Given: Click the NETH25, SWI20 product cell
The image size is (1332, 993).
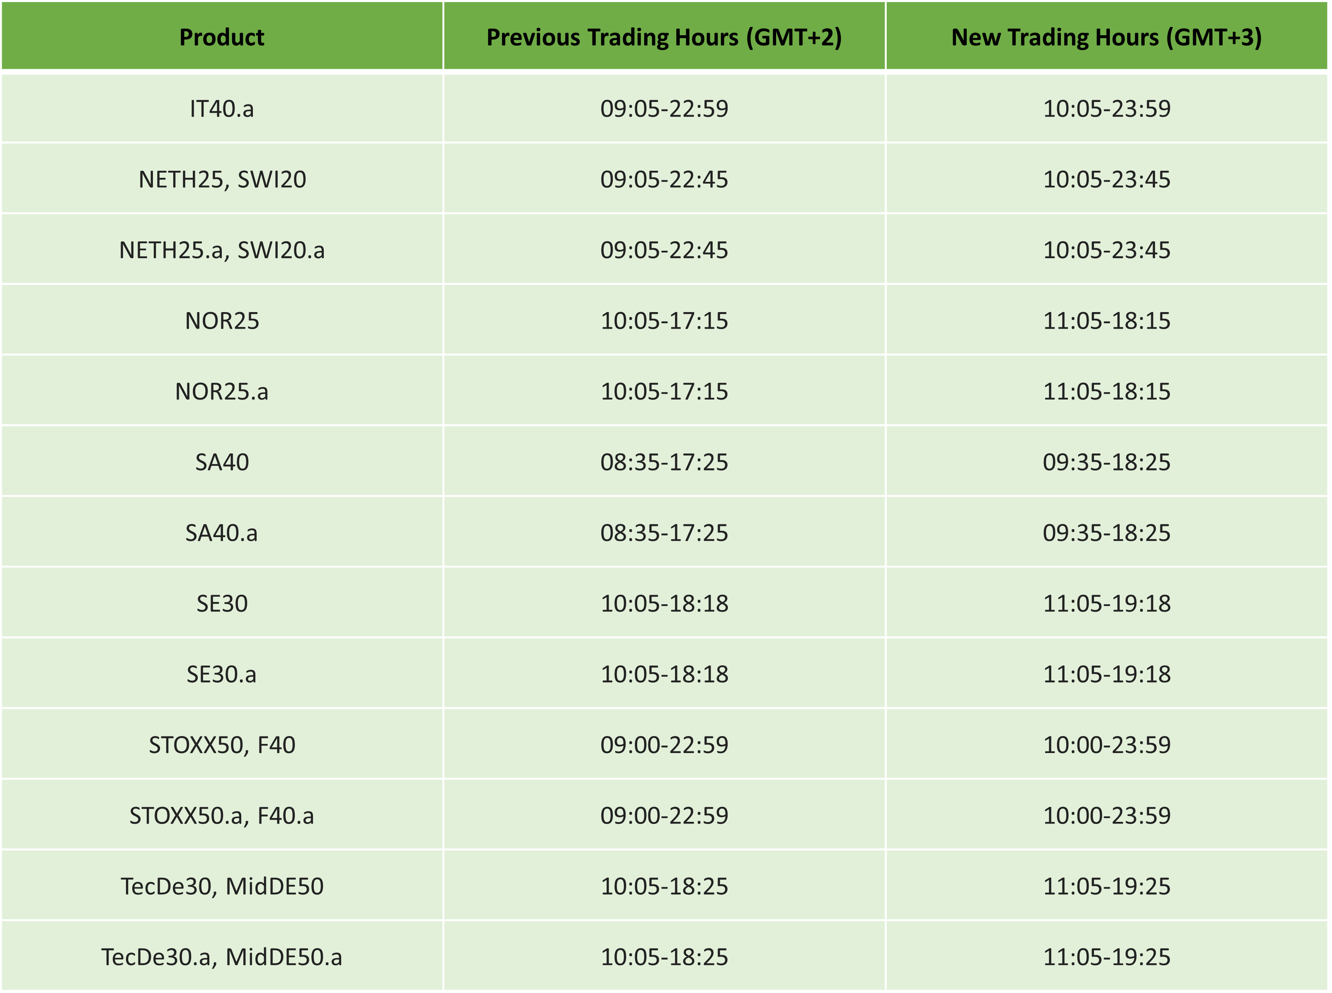Looking at the screenshot, I should (222, 179).
